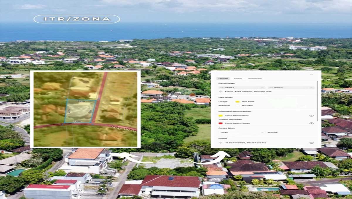Click the 22m top edge label on map
This screenshot has width=352, height=199.
pos(81,101)
